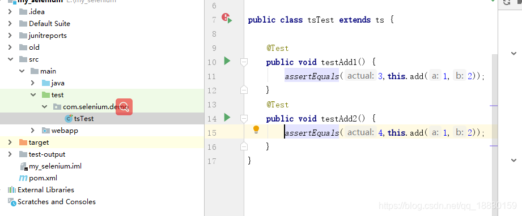Click the Scratches and Consoles icon

pos(12,202)
